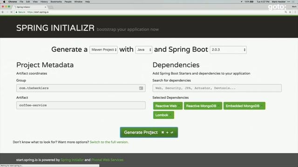Click the zoom magnifier icon in the address bar

[x=285, y=12]
